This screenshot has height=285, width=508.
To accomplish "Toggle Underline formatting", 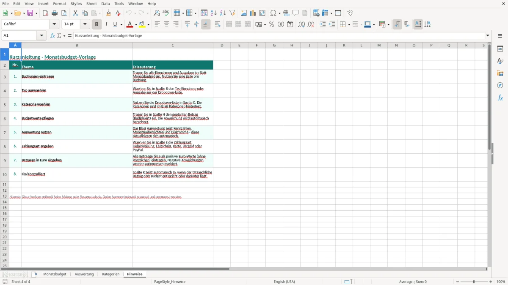I will pyautogui.click(x=115, y=24).
